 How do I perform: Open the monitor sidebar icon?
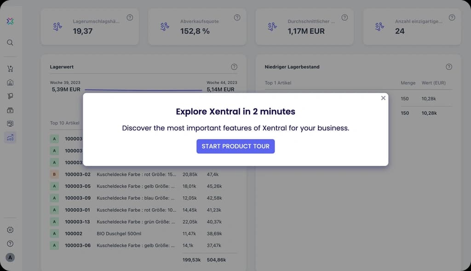click(10, 124)
